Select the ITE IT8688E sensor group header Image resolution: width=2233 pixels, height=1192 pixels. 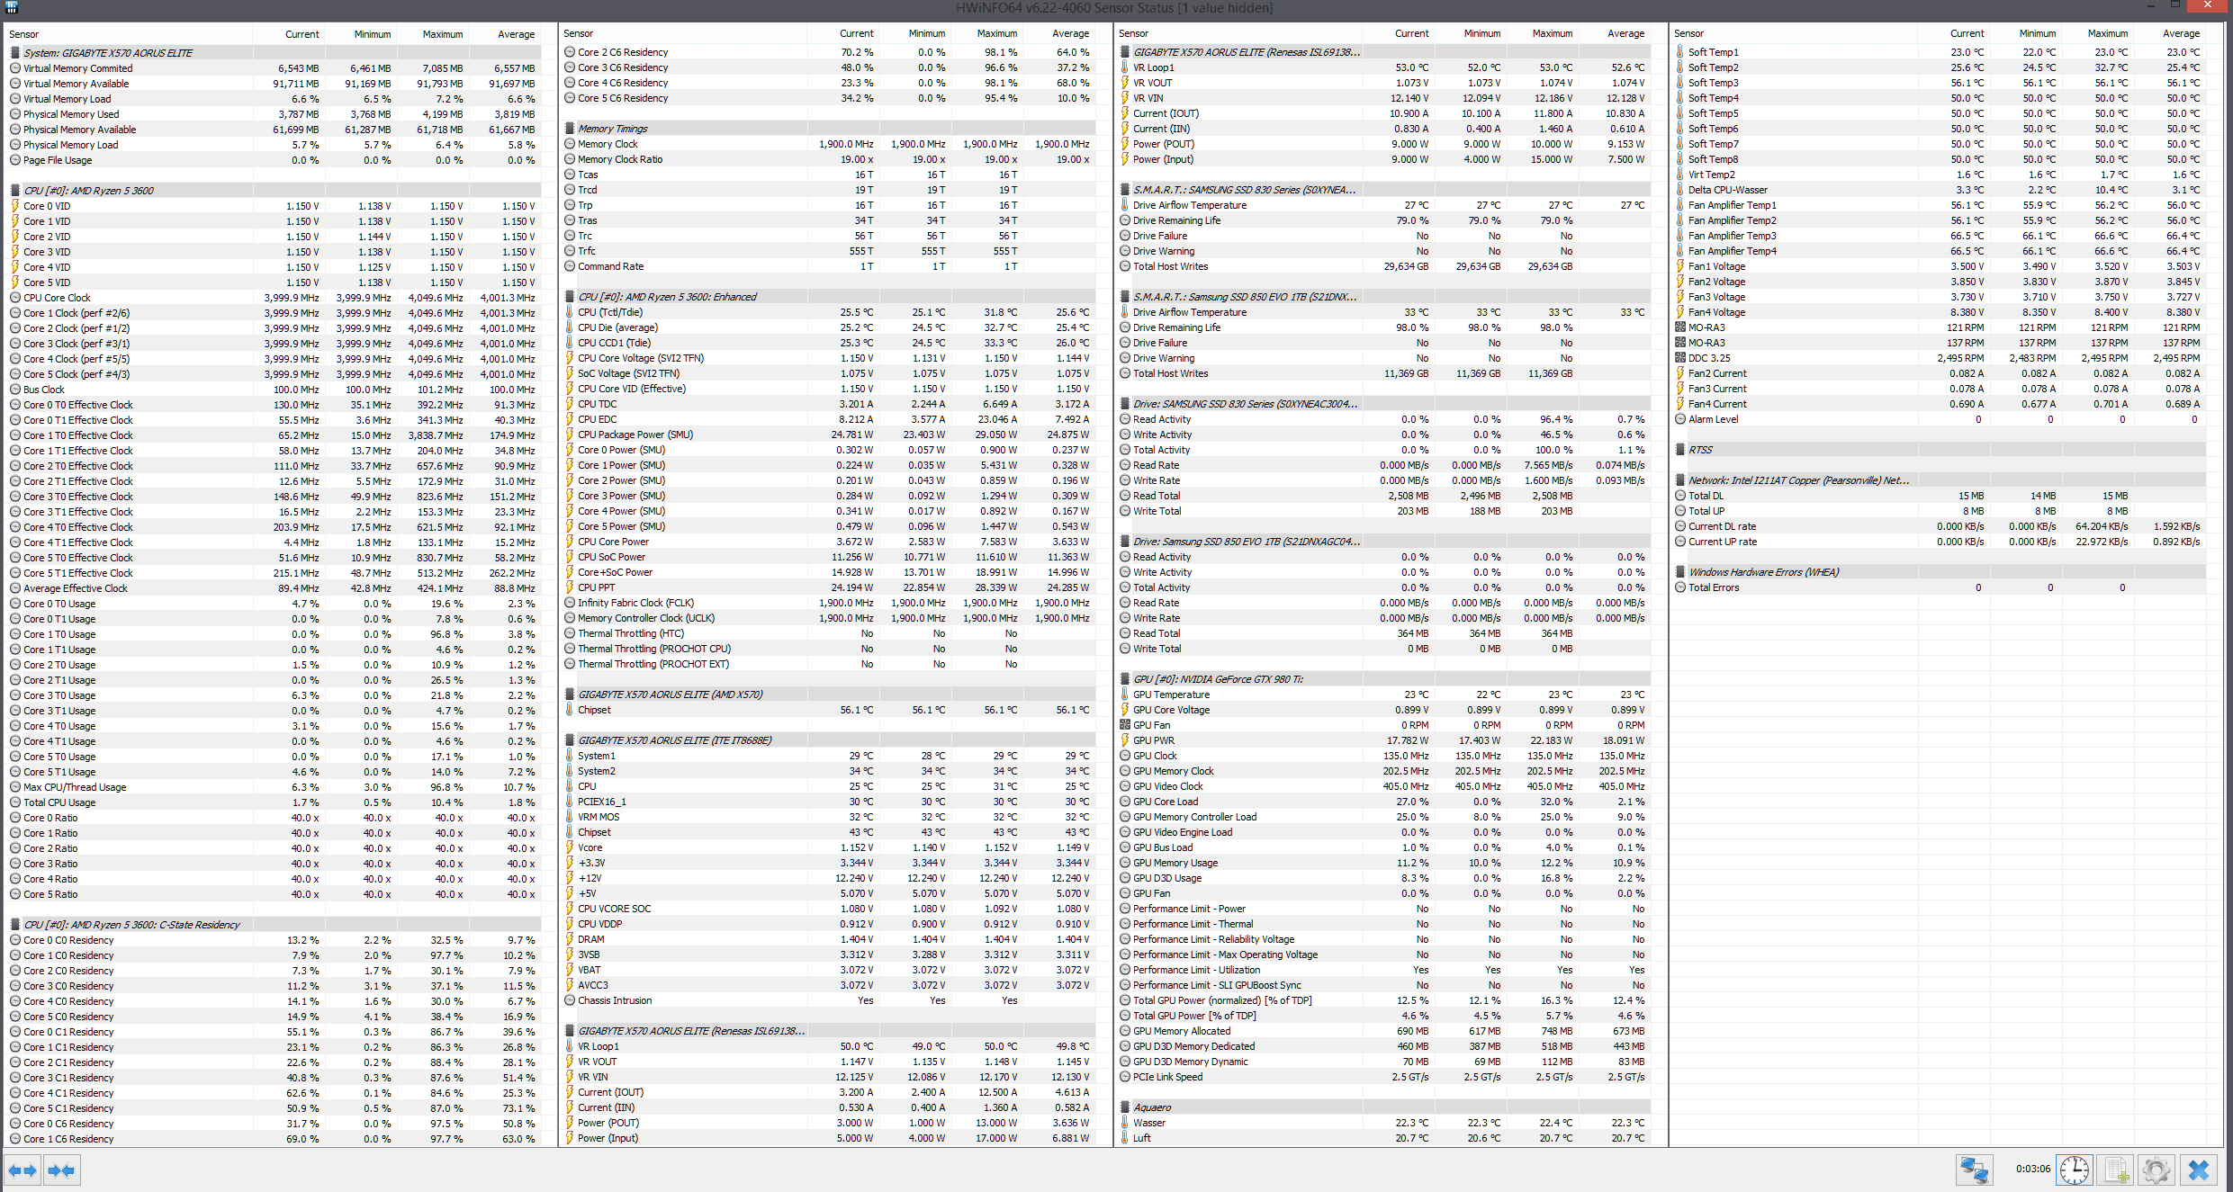(x=829, y=740)
